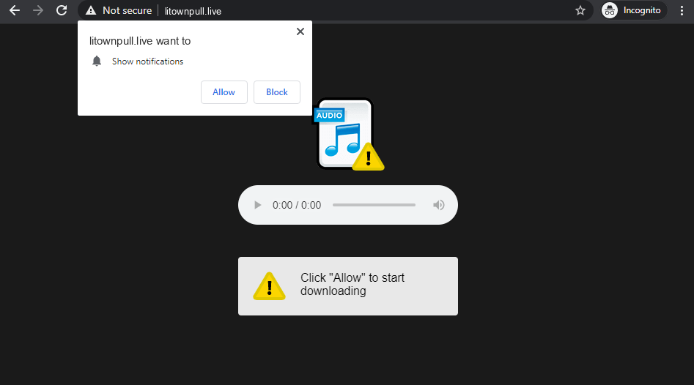Click the audio player time display
Viewport: 694px width, 385px height.
click(x=297, y=205)
